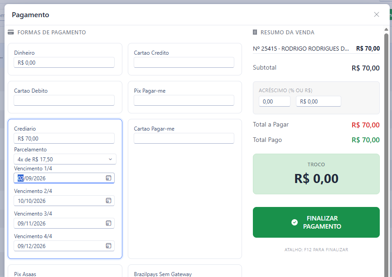
Task: Select the Brazilpays Sem Gateway payment card
Action: [x=185, y=271]
